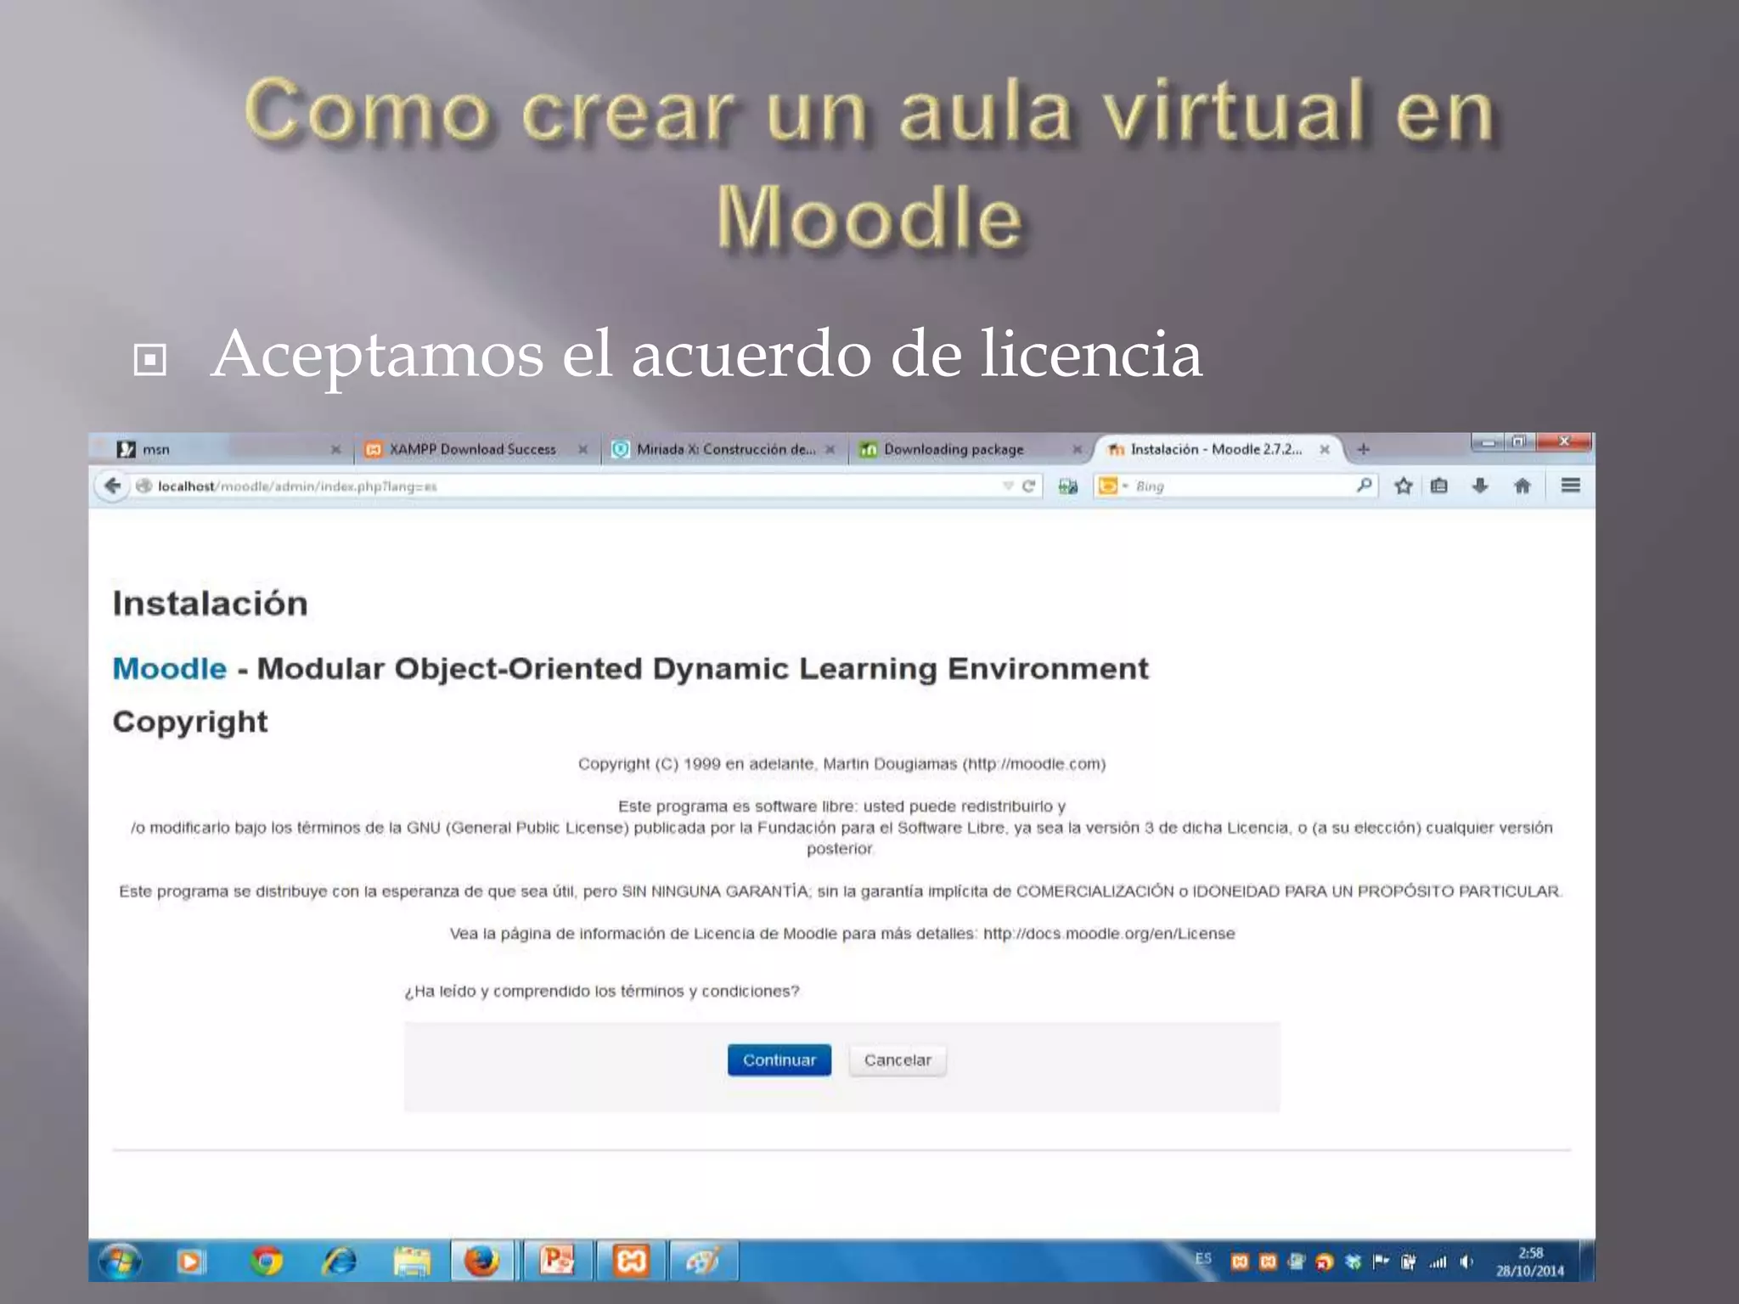
Task: Go to the browser home icon
Action: pos(1522,486)
